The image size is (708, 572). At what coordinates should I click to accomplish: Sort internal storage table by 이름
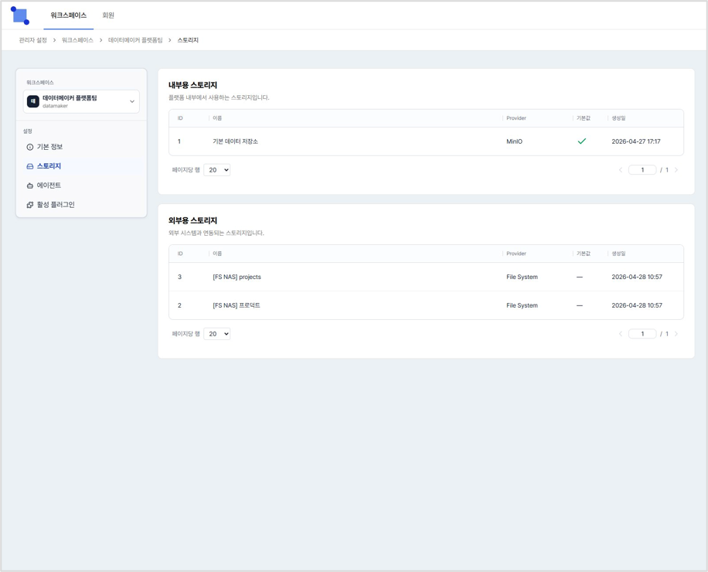217,118
